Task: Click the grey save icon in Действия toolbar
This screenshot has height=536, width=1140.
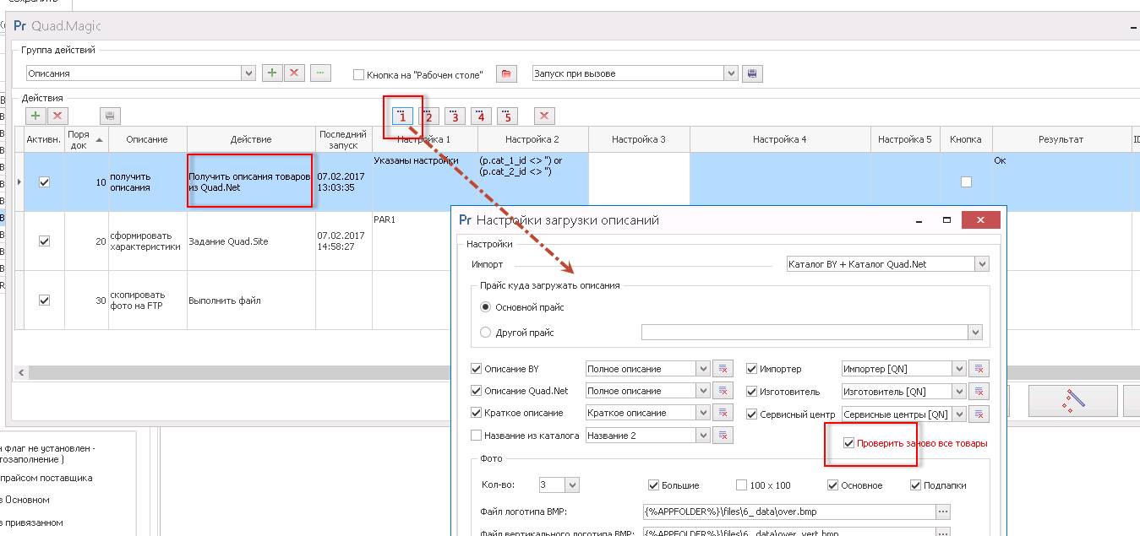Action: click(x=110, y=116)
